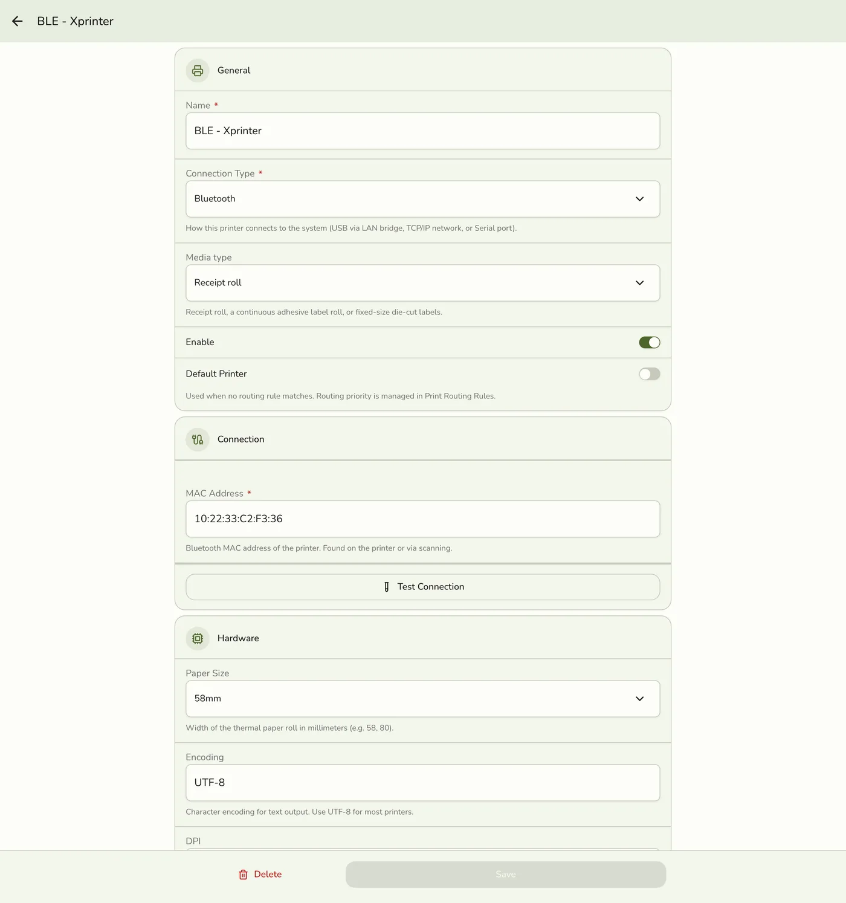
Task: Click the page title 'BLE - Xprinter' in header
Action: click(75, 21)
